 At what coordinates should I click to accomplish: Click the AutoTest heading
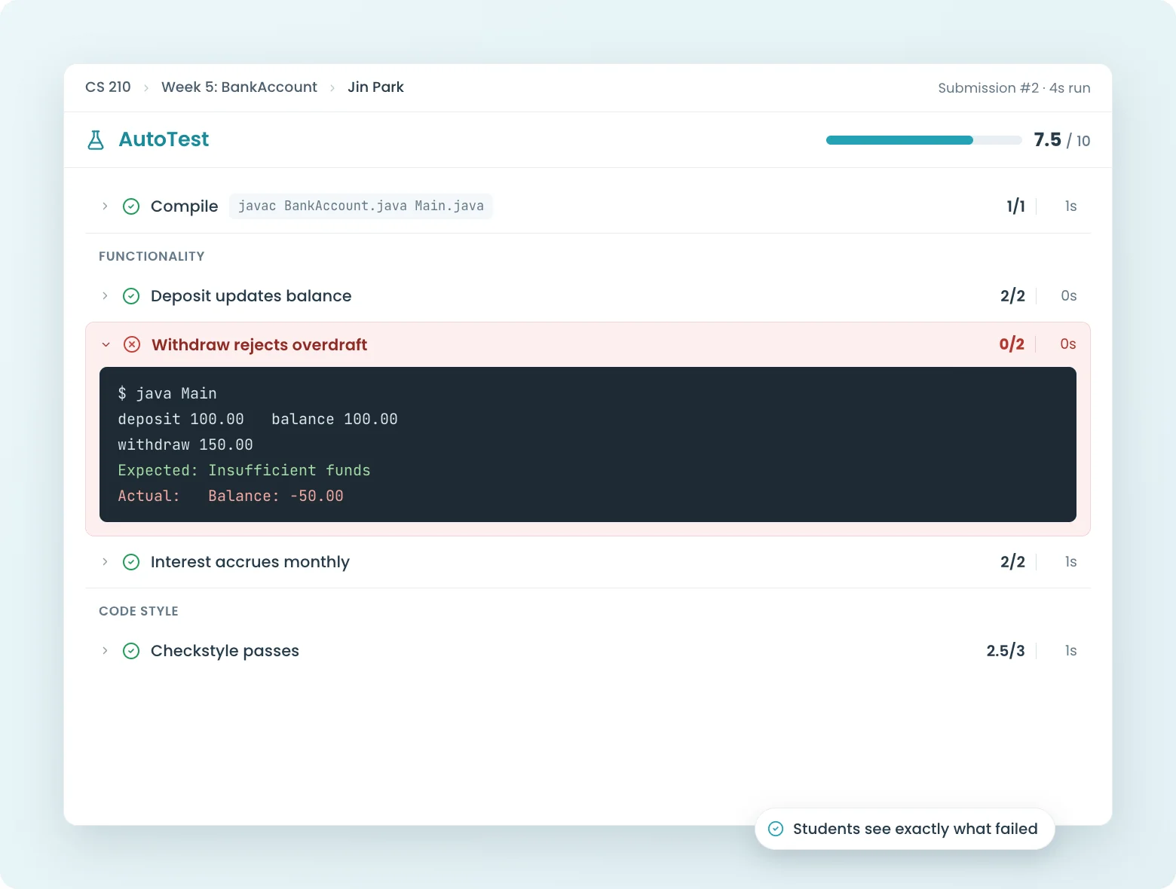(x=164, y=139)
